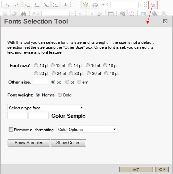Click the Color Sample preview

(x=68, y=116)
